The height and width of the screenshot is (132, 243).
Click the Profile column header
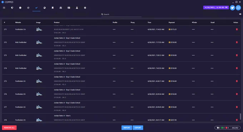(x=115, y=22)
